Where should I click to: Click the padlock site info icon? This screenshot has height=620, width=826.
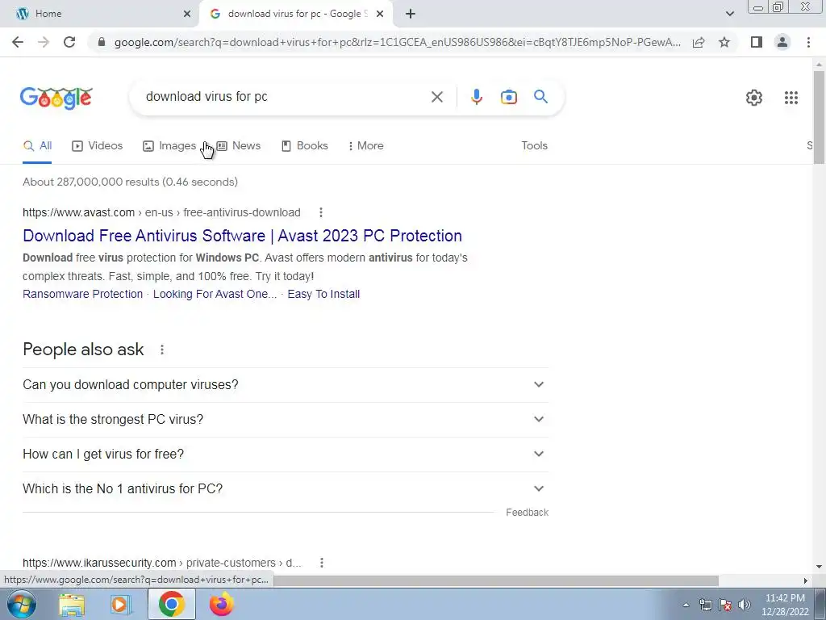pyautogui.click(x=102, y=42)
